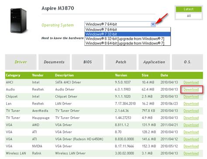This screenshot has height=159, width=207.
Task: Switch to the Driver tab
Action: [21, 62]
